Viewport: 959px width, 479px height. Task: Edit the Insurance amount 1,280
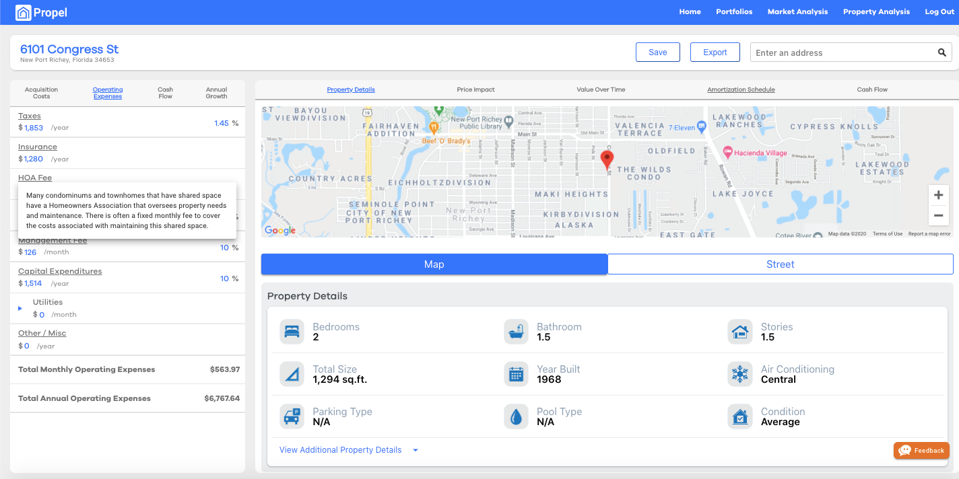[34, 159]
